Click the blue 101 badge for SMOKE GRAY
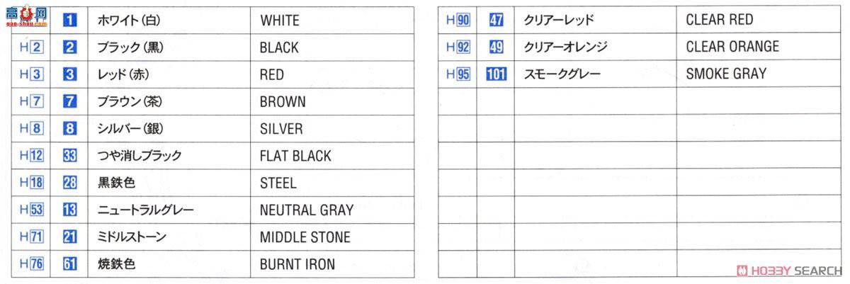The width and height of the screenshot is (850, 284). point(496,74)
